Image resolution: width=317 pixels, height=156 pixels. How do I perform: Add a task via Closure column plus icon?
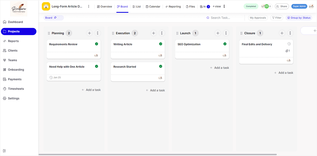(282, 33)
